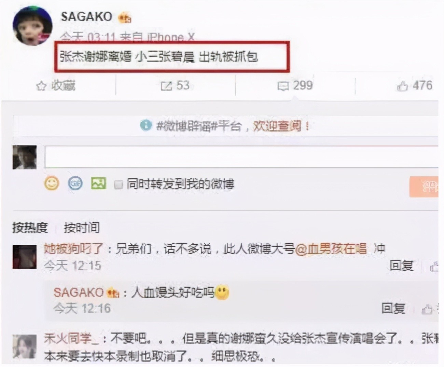Click into the comment input field
This screenshot has height=367, width=444.
click(x=241, y=157)
